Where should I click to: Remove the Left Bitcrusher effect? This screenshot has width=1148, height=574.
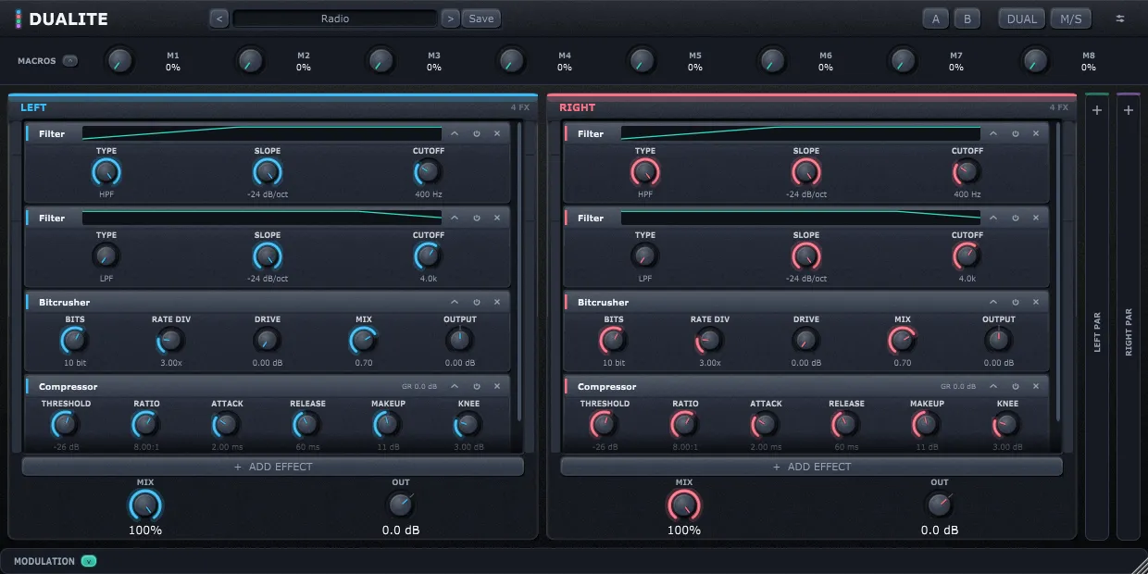tap(497, 302)
